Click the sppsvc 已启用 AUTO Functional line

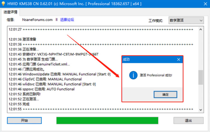41,89
